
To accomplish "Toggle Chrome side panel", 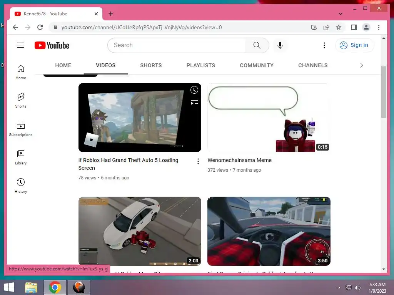I will (354, 27).
